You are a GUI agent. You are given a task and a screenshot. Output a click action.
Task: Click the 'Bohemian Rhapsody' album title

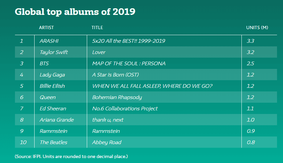tap(117, 97)
